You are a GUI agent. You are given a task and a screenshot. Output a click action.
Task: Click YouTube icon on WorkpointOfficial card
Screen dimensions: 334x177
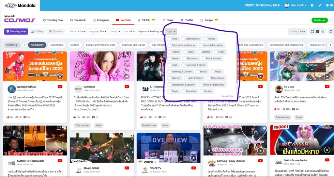(60, 87)
